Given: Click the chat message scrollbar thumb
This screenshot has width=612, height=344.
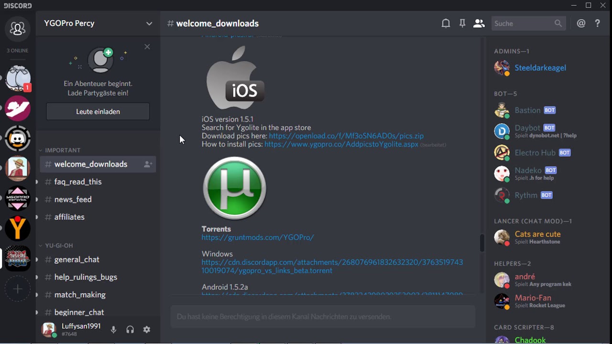Looking at the screenshot, I should click(482, 243).
